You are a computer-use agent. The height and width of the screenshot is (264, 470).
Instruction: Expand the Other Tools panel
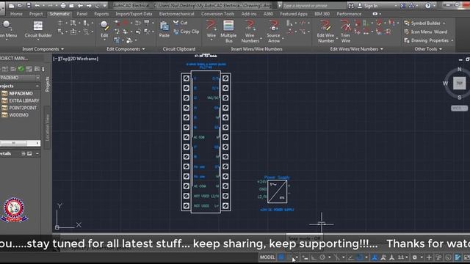point(428,49)
